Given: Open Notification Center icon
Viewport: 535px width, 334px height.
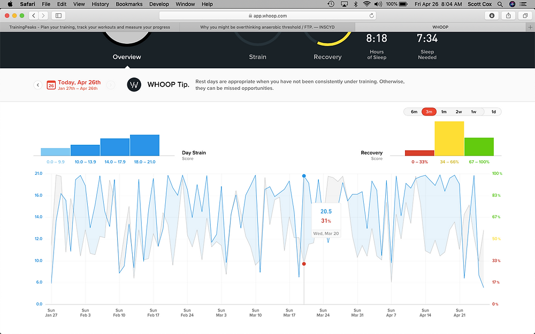Looking at the screenshot, I should (x=523, y=4).
